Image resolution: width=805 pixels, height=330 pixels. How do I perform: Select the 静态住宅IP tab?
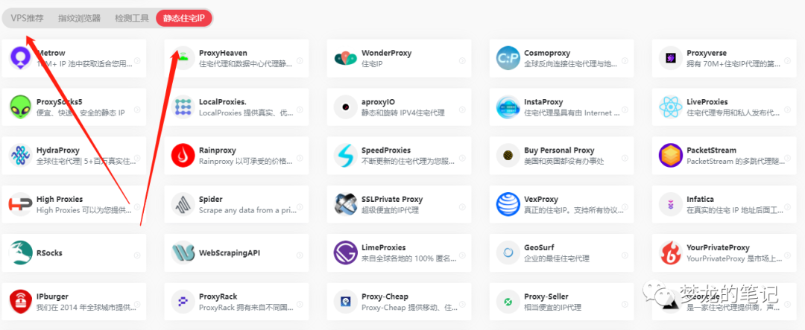[x=184, y=19]
